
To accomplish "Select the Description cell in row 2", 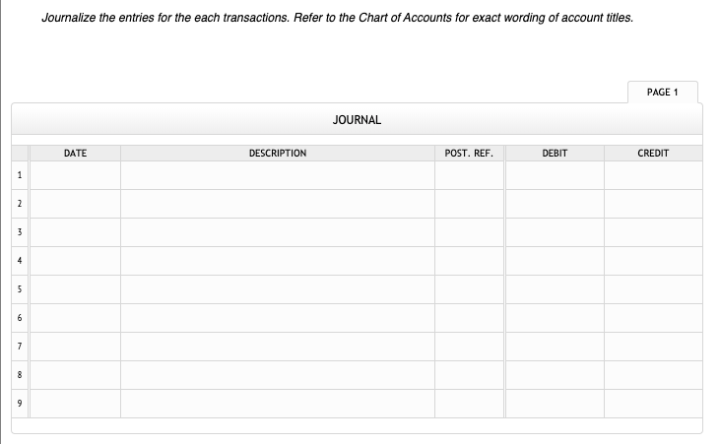I will coord(277,204).
